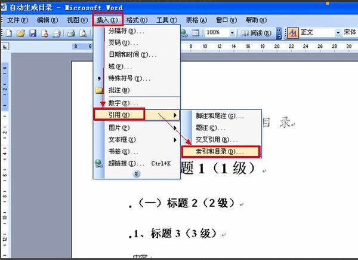Choose 数字(E)... menu item
The width and height of the screenshot is (358, 260).
137,103
